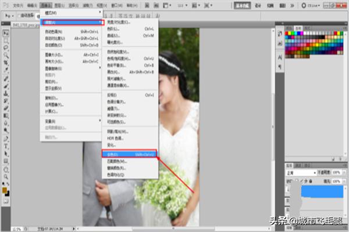
Task: Select the Quick Selection tool
Action: [6, 55]
